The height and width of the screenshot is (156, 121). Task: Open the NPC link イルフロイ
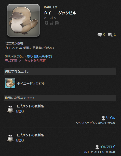pos(107,147)
